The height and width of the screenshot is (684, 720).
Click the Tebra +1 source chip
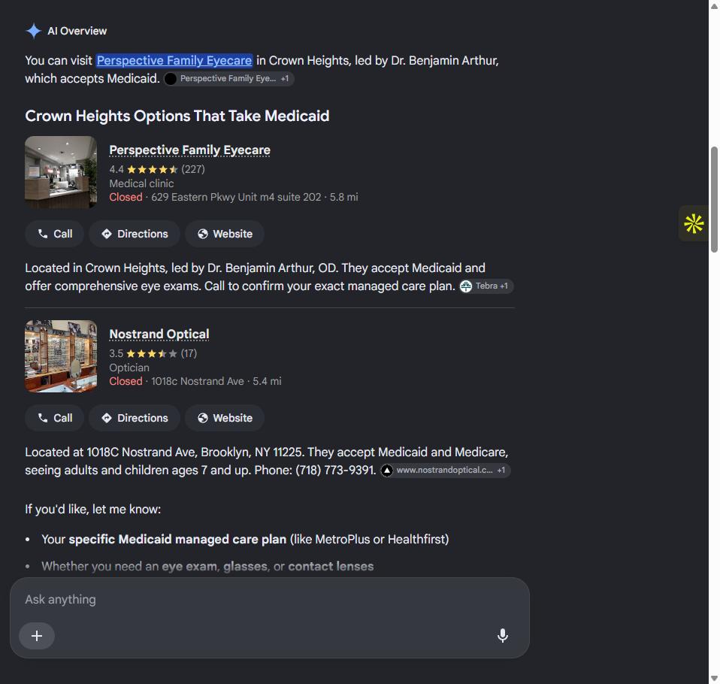coord(486,286)
